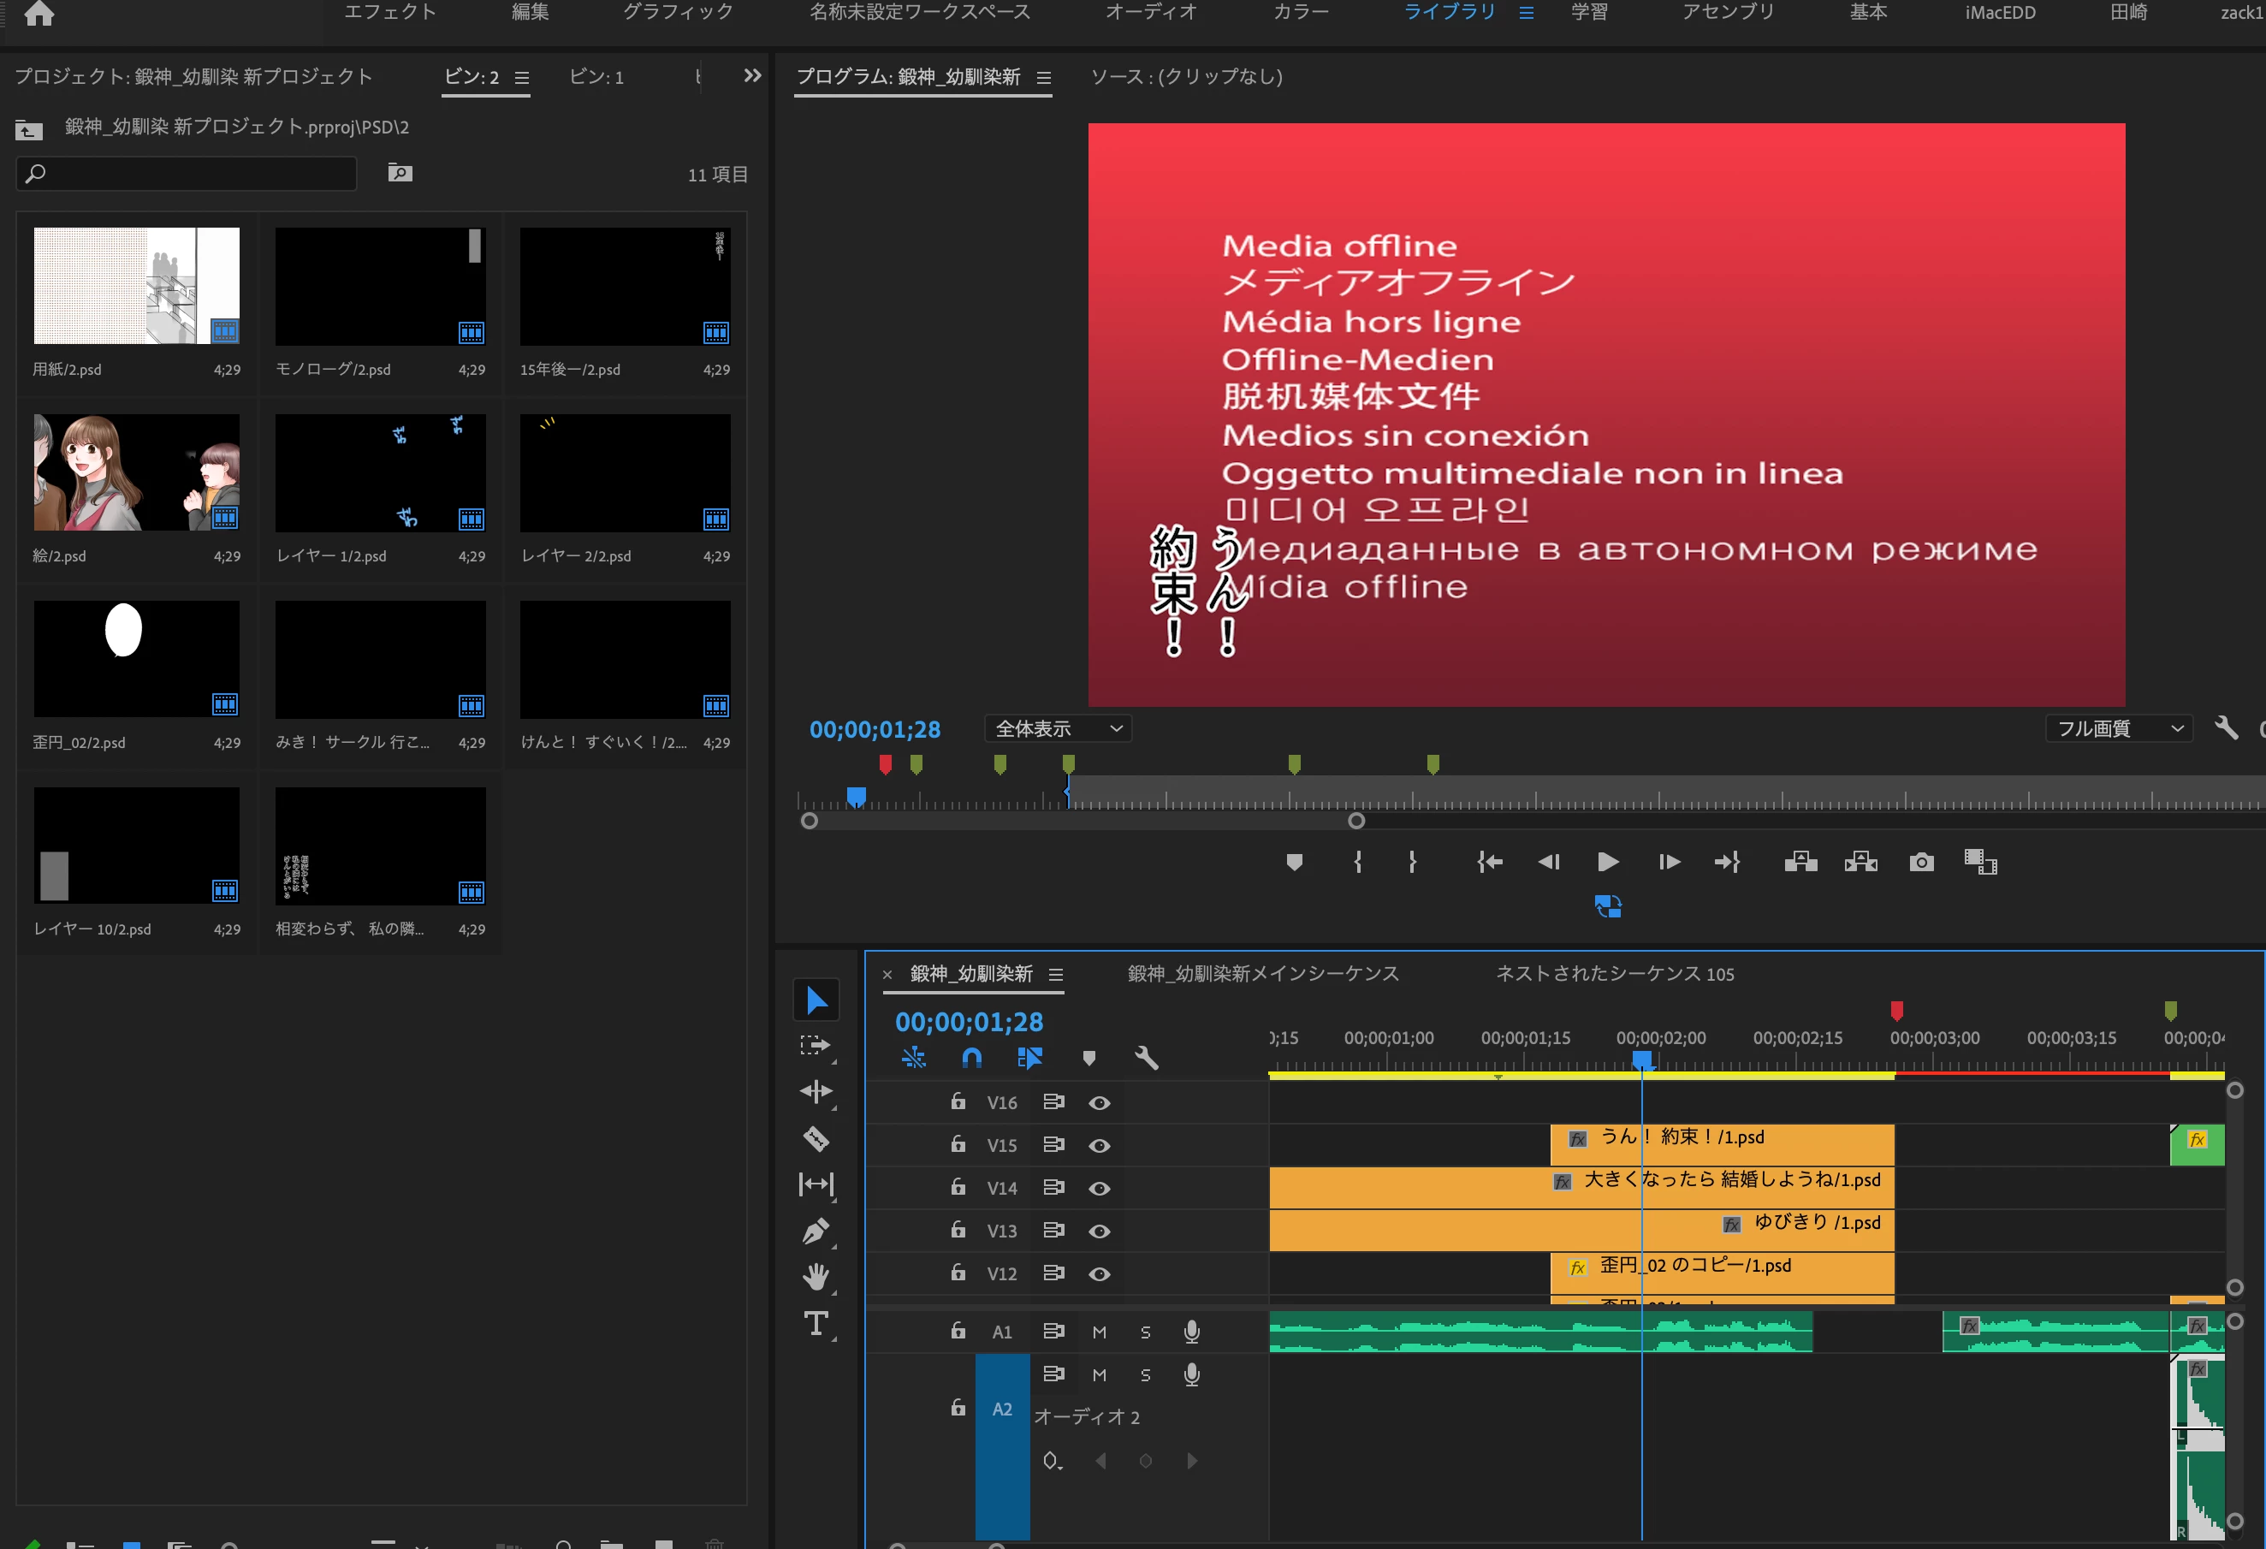Screen dimensions: 2266x1549
Task: Select the Razor tool in the toolbar
Action: click(816, 1137)
